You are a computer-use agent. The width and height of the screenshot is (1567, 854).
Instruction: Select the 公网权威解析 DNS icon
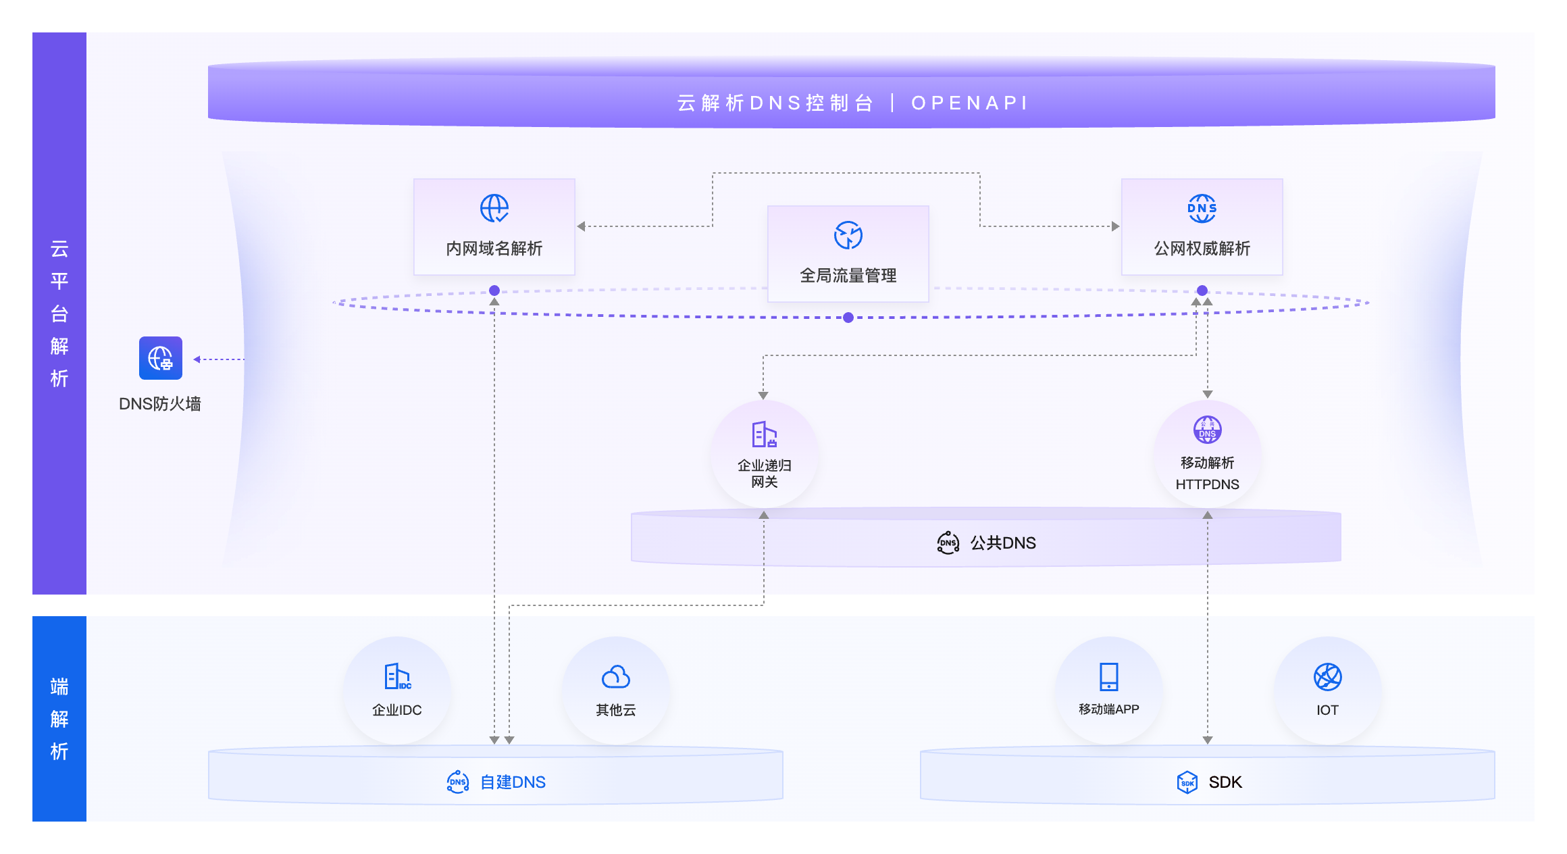pyautogui.click(x=1202, y=208)
